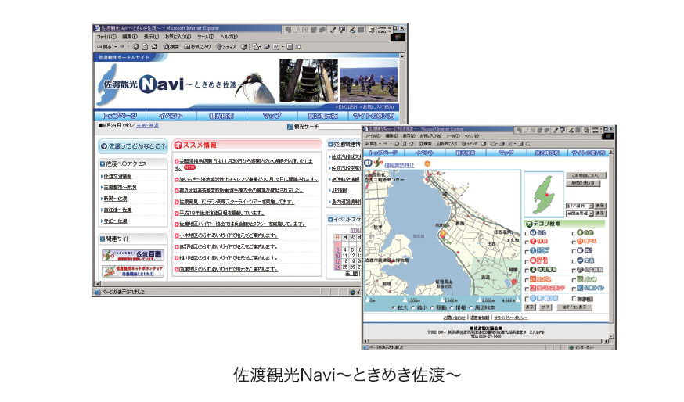This screenshot has height=402, width=684.
Task: Open the 地図表示幅 dropdown below エリア選択
Action: (x=579, y=214)
